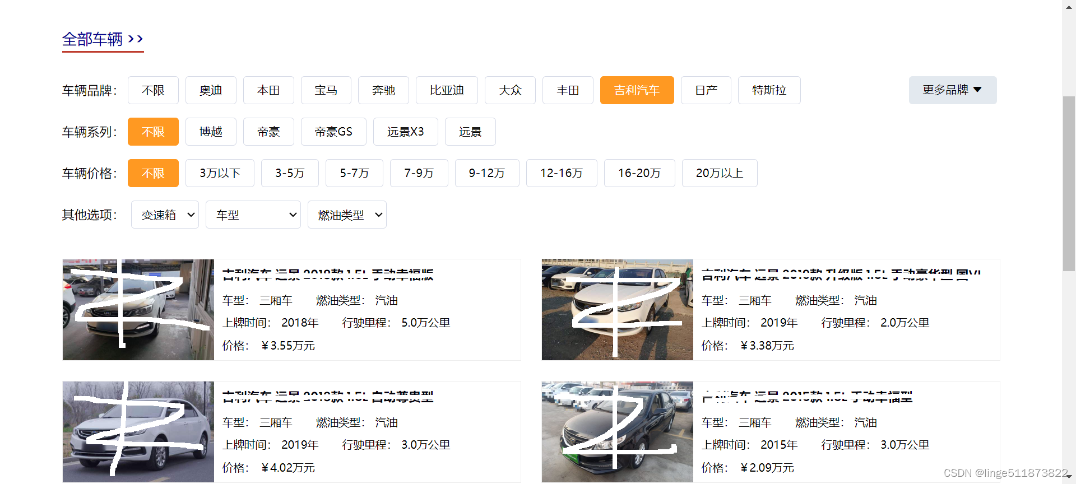Click the ¥3.55万元 price text
The width and height of the screenshot is (1076, 484).
[x=288, y=346]
